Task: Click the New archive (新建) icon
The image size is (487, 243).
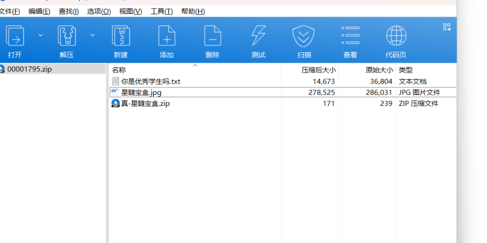Action: pyautogui.click(x=121, y=36)
